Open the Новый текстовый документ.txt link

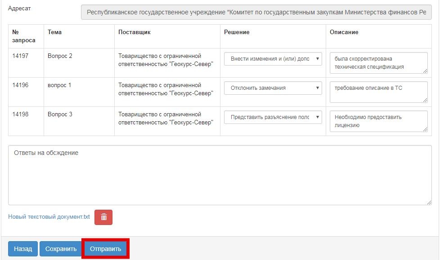(49, 217)
